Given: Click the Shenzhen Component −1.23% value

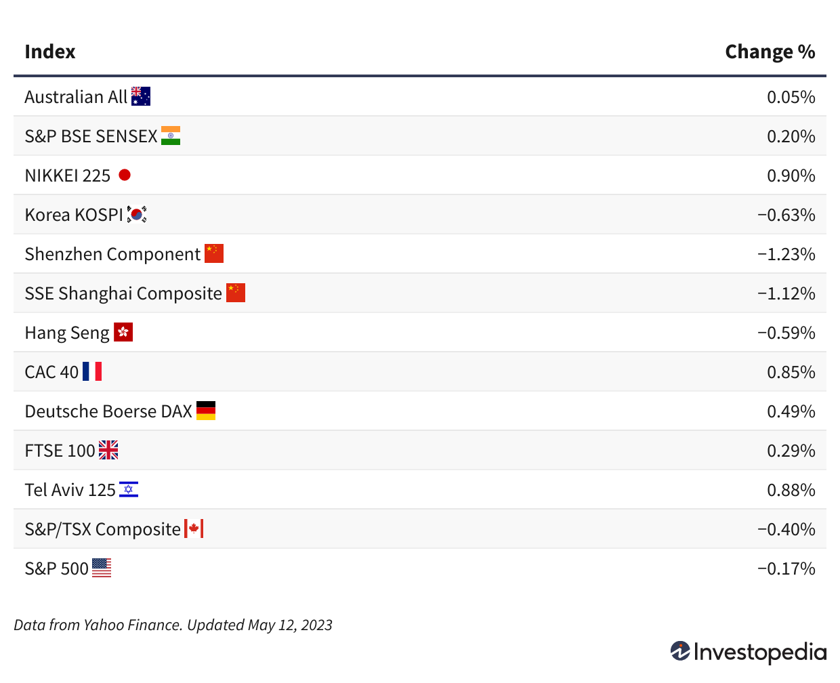Looking at the screenshot, I should 786,254.
